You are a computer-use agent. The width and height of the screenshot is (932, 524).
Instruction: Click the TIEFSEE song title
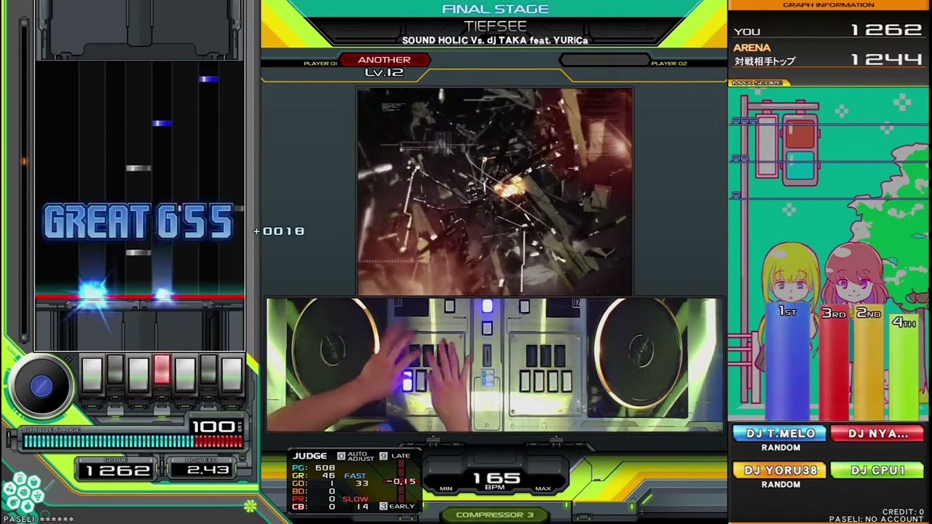pos(495,26)
